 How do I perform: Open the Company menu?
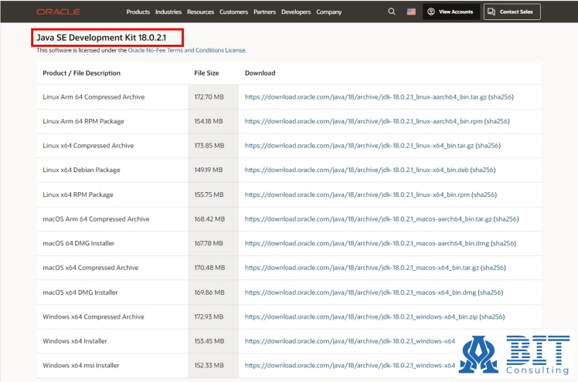point(329,12)
